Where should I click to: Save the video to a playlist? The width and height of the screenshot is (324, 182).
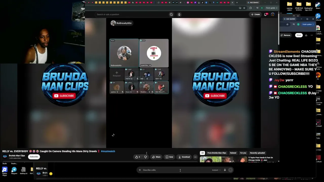(169, 157)
